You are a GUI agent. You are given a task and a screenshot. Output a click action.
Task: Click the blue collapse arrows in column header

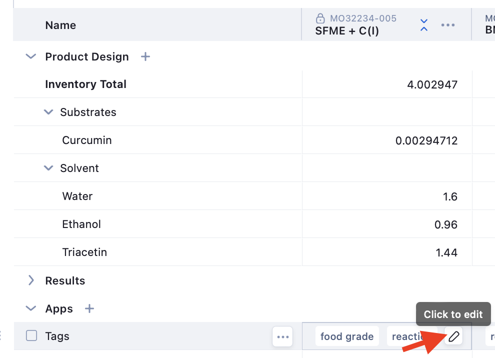(x=424, y=25)
